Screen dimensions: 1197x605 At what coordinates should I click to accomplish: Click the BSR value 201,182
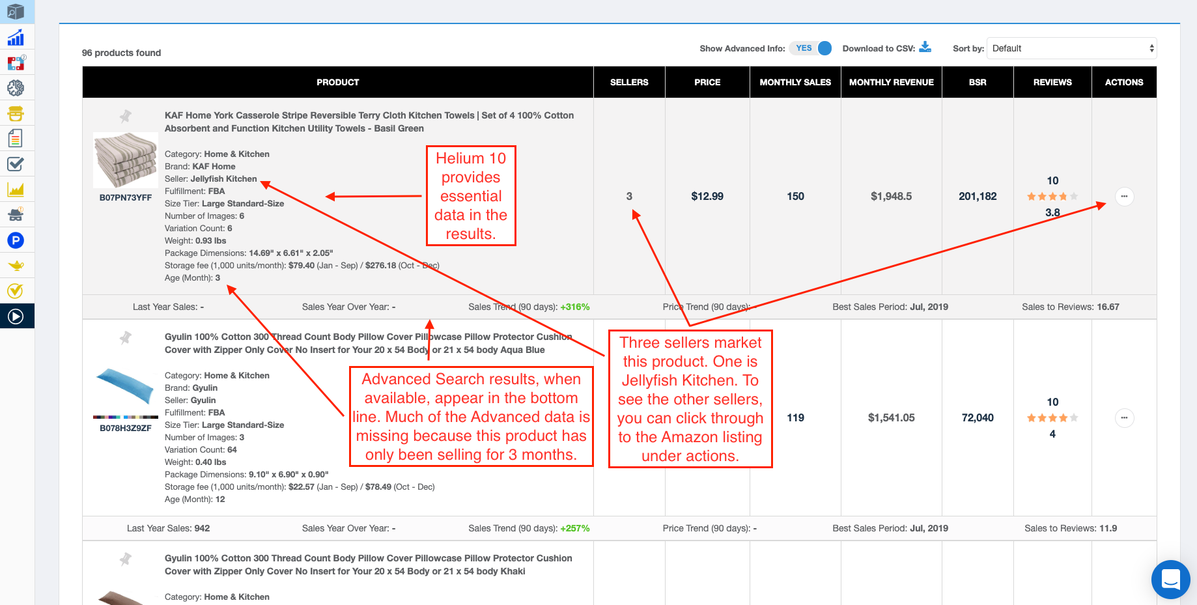click(978, 196)
